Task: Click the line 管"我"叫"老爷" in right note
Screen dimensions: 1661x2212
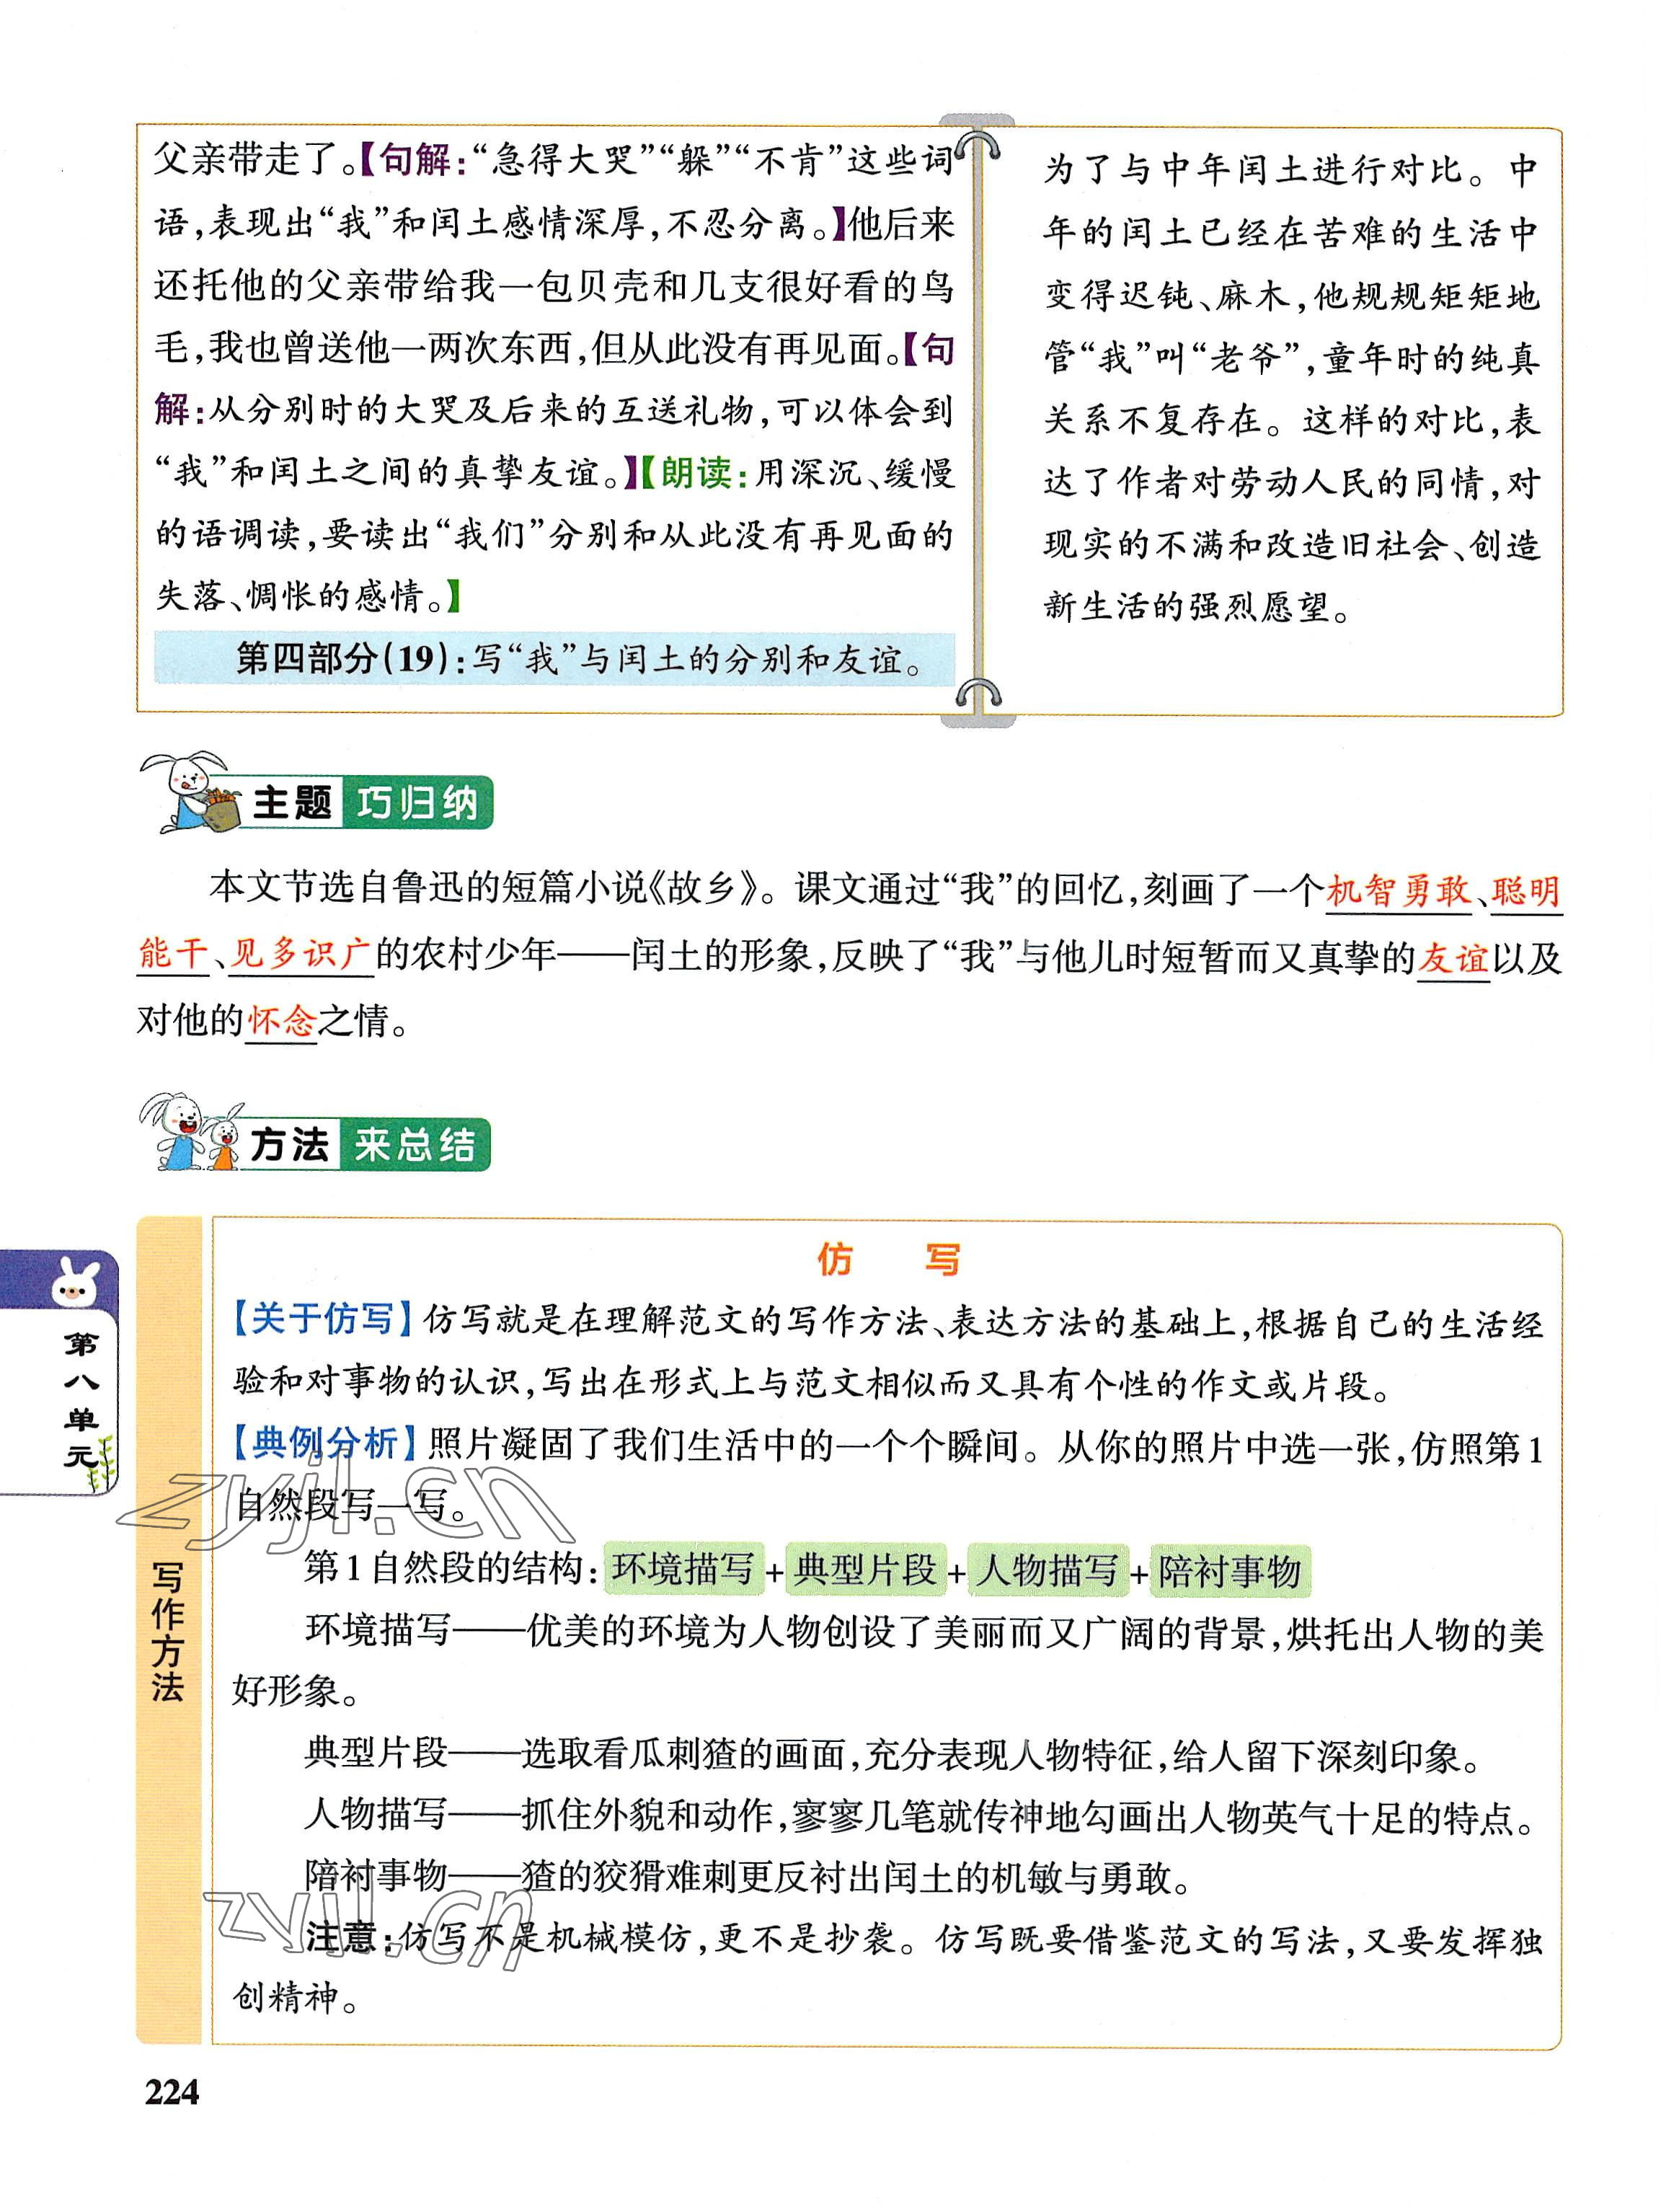Action: (x=1290, y=357)
